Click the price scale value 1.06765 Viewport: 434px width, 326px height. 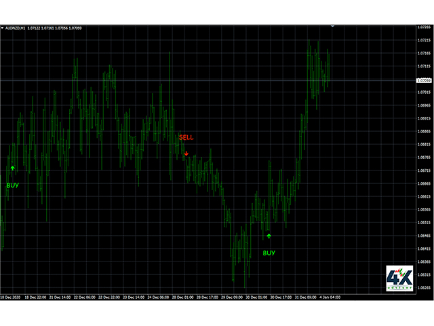[424, 158]
